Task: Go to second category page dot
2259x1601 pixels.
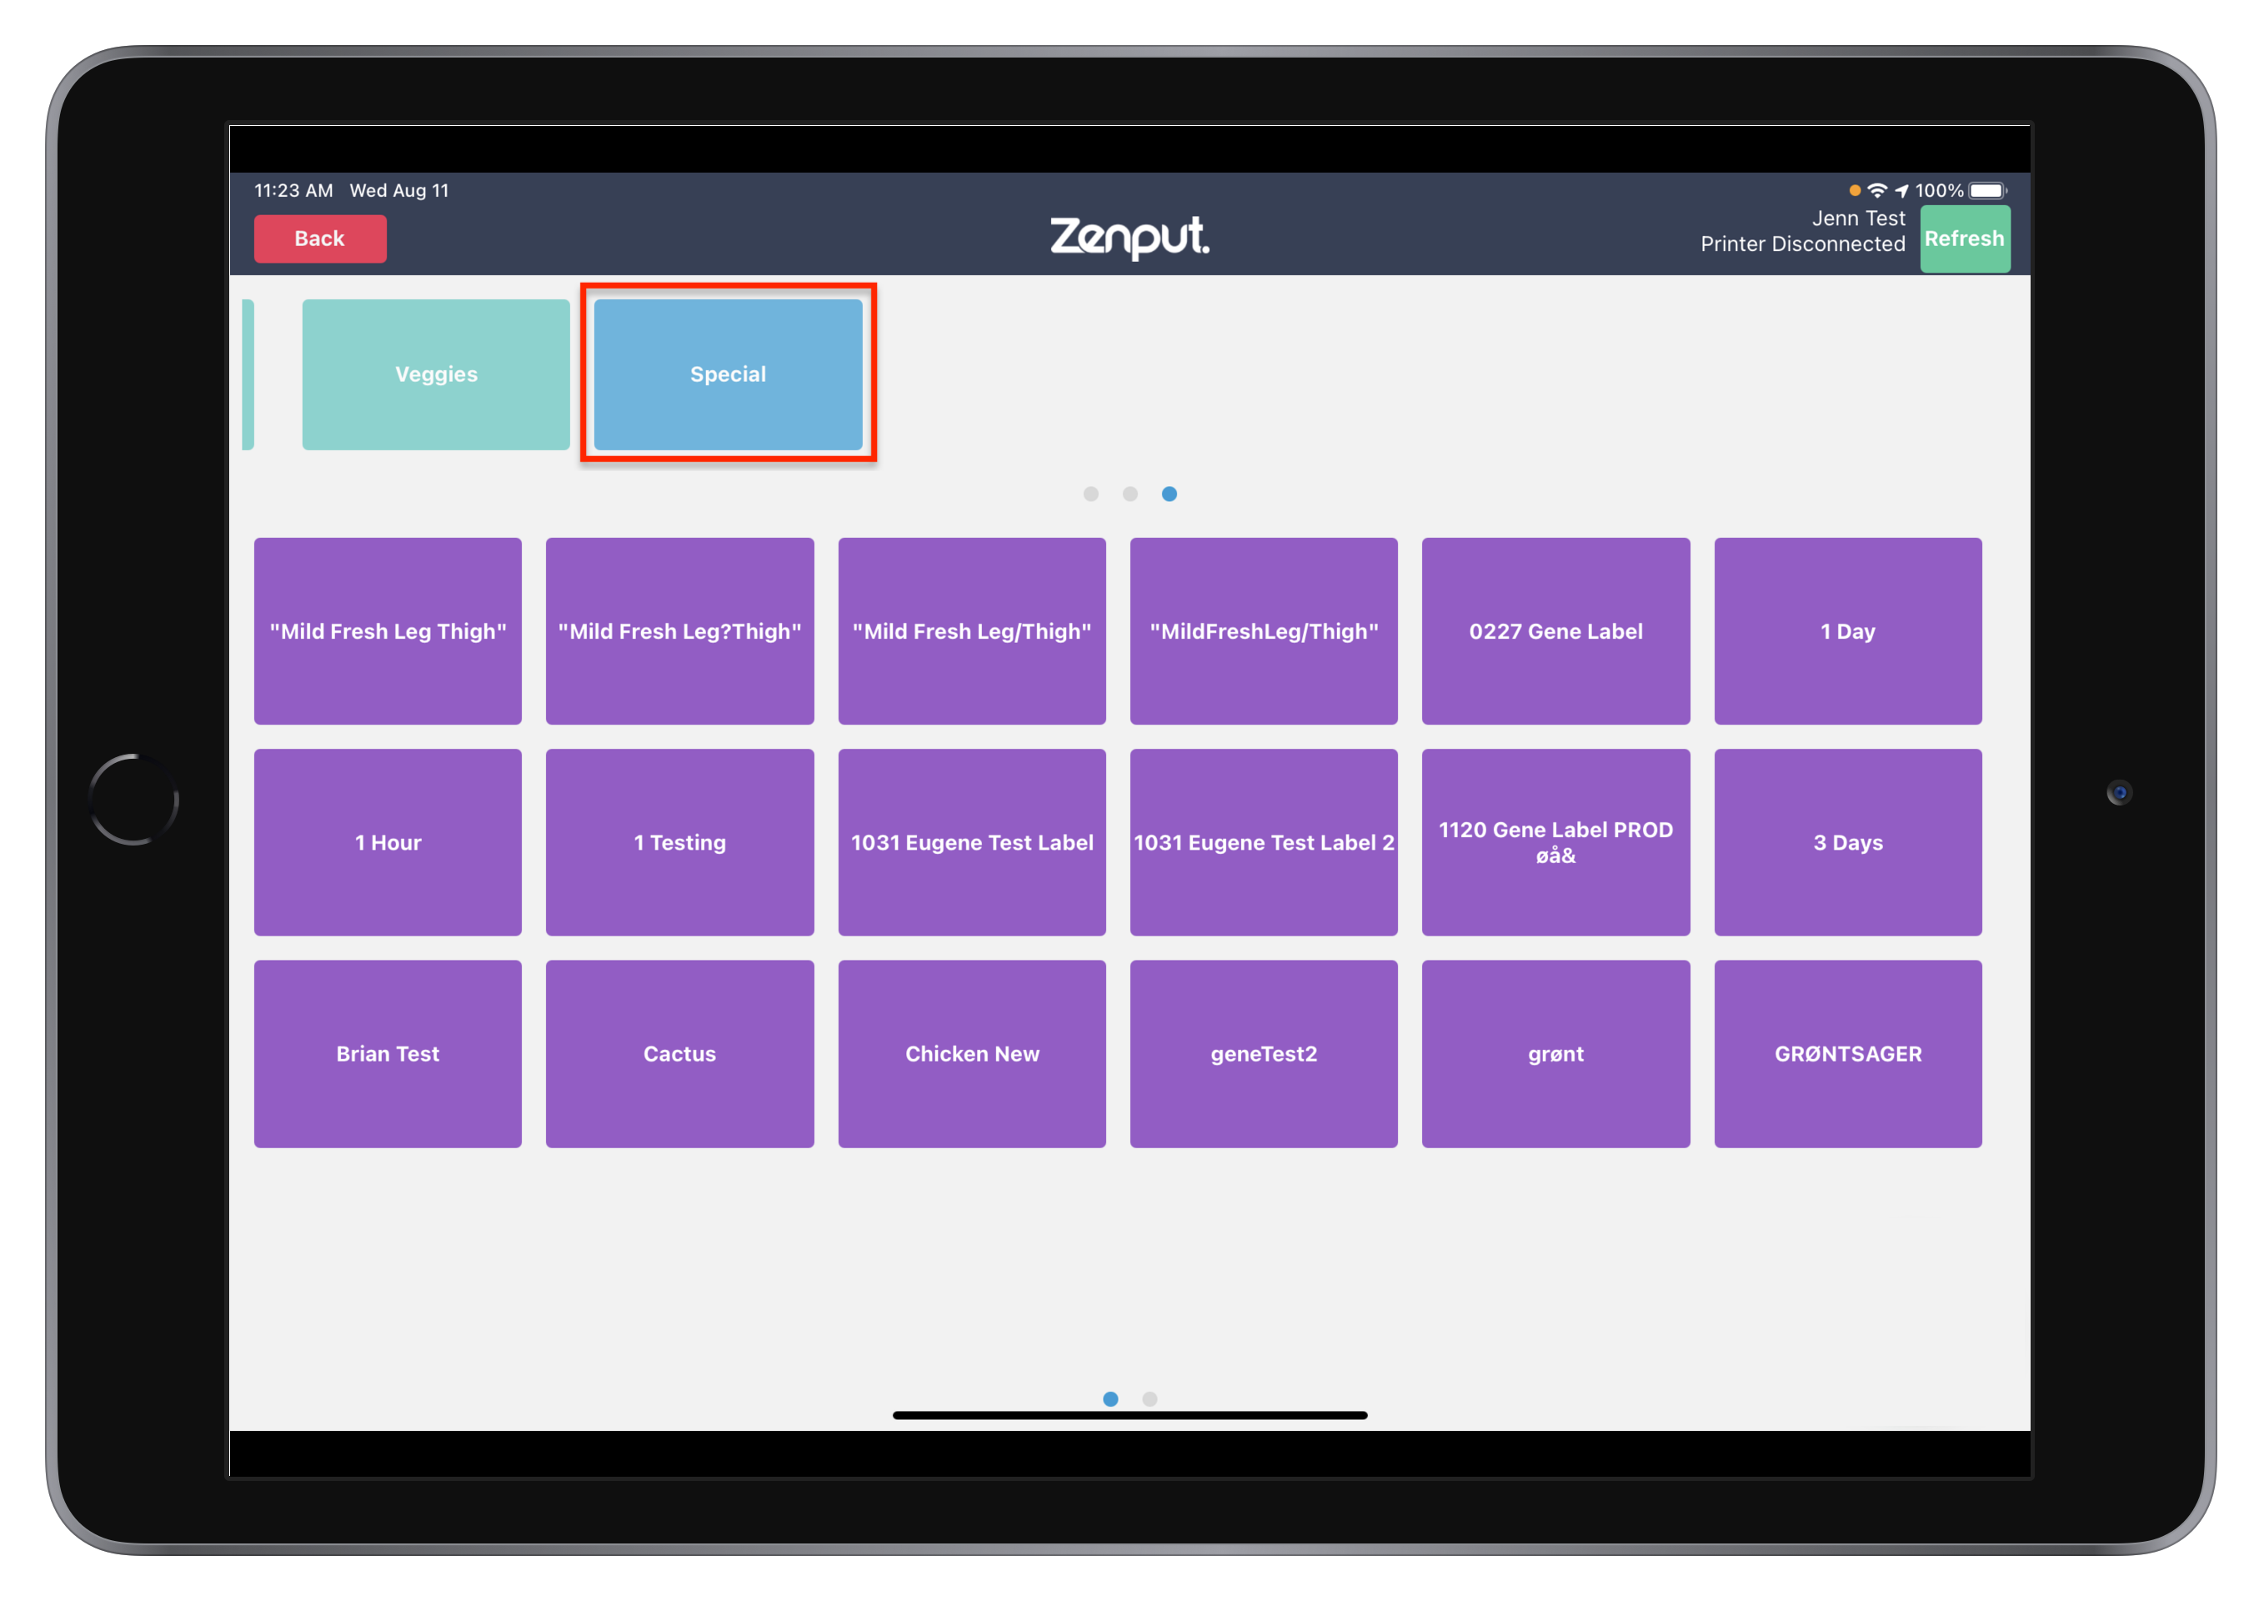Action: (x=1129, y=494)
